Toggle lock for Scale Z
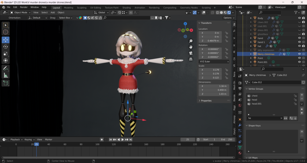Screen dimensions: 307x163 (x=226, y=78)
